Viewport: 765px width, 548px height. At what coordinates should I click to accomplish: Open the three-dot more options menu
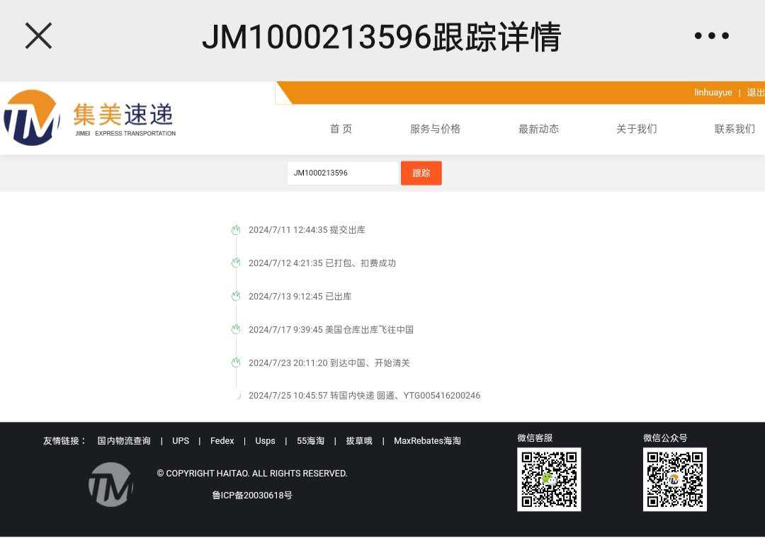coord(711,36)
